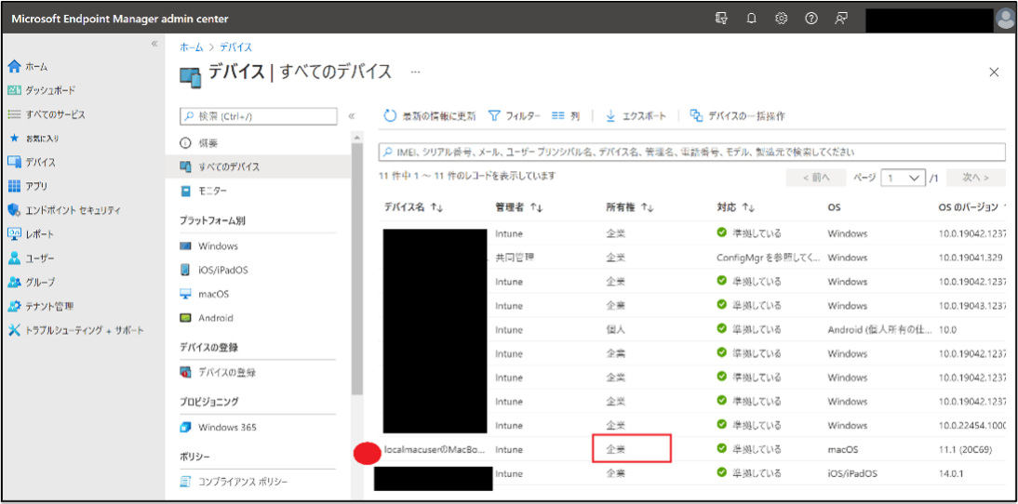The image size is (1018, 504).
Task: Open the Cloud Shell / directory icon in header
Action: (x=720, y=19)
